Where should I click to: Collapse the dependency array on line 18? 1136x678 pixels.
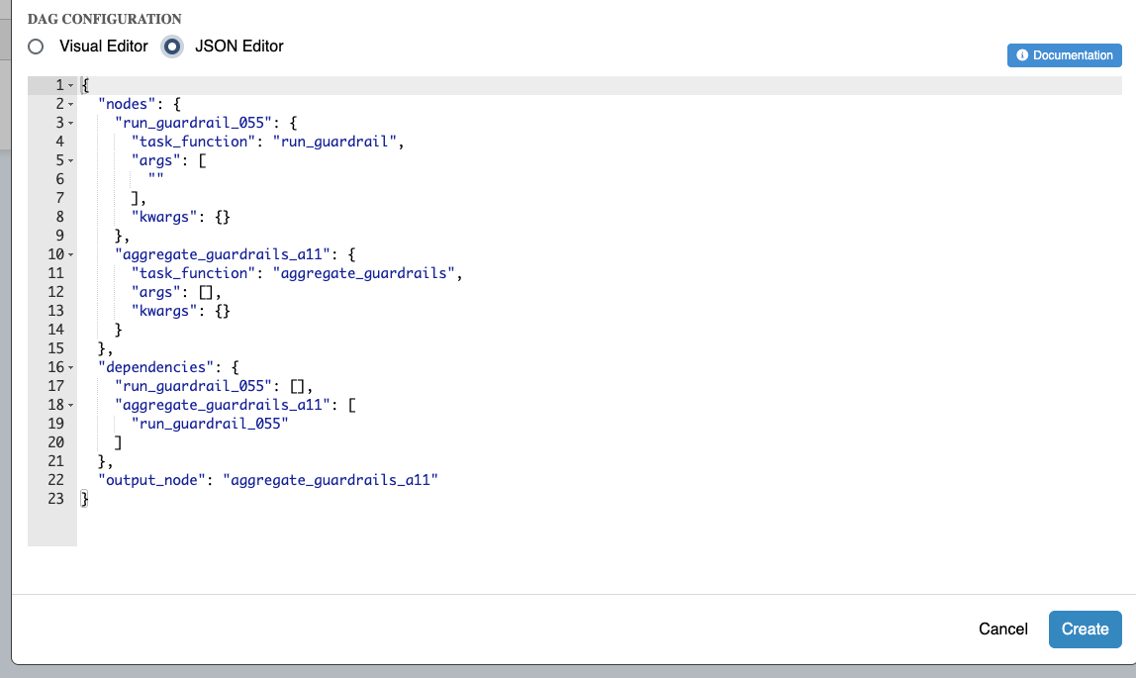(x=71, y=405)
